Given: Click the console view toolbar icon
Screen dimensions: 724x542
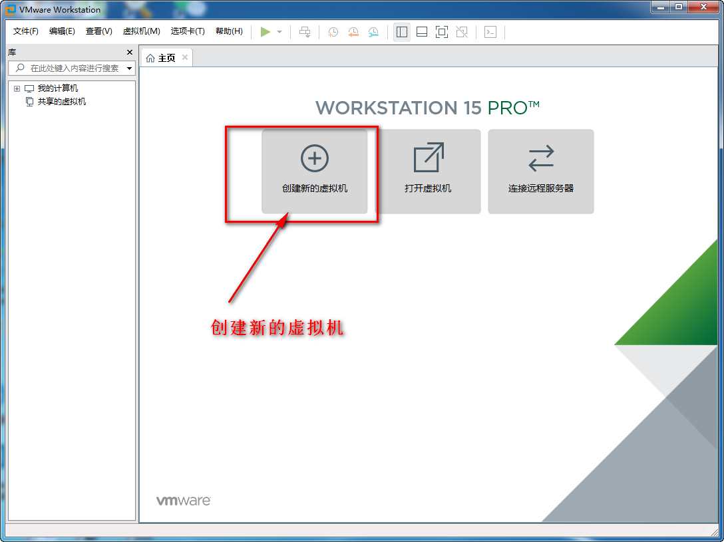Looking at the screenshot, I should point(490,32).
